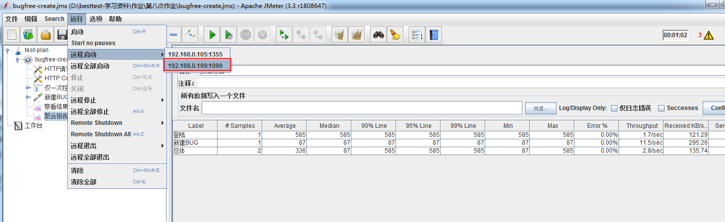Viewport: 725px width, 222px height.
Task: Click the yellow warning triangle error icon
Action: coord(709,35)
